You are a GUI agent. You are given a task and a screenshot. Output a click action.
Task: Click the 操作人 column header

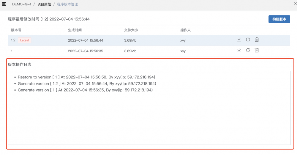point(185,30)
